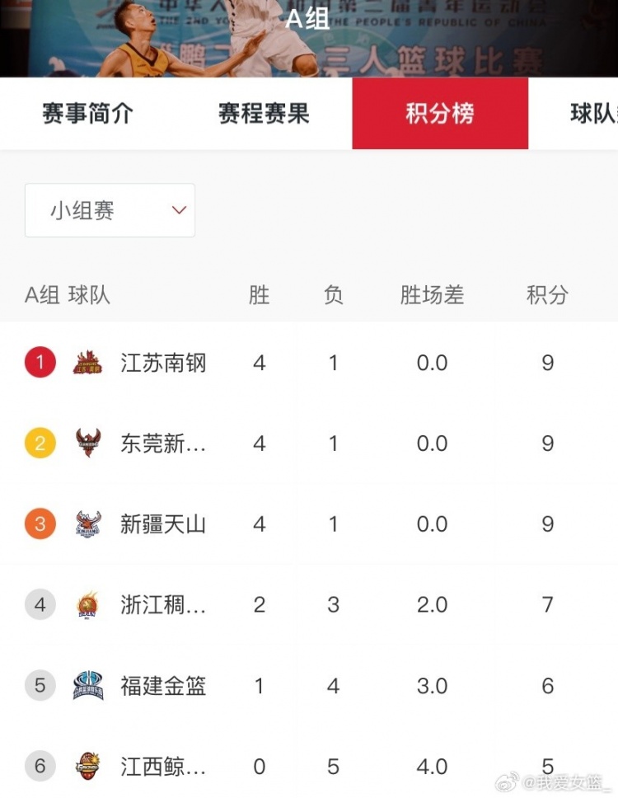Open the 福建金篮 team name link
This screenshot has height=798, width=618.
point(163,686)
